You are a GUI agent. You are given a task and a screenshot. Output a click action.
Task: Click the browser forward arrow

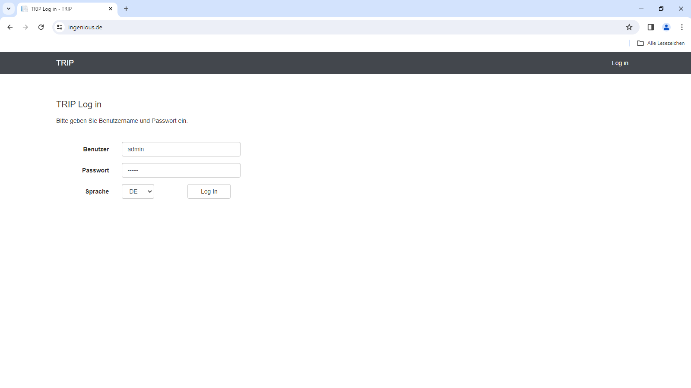[25, 27]
